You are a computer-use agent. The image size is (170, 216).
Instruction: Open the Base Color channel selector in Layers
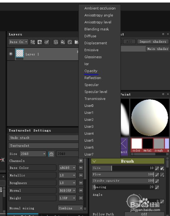click(18, 42)
